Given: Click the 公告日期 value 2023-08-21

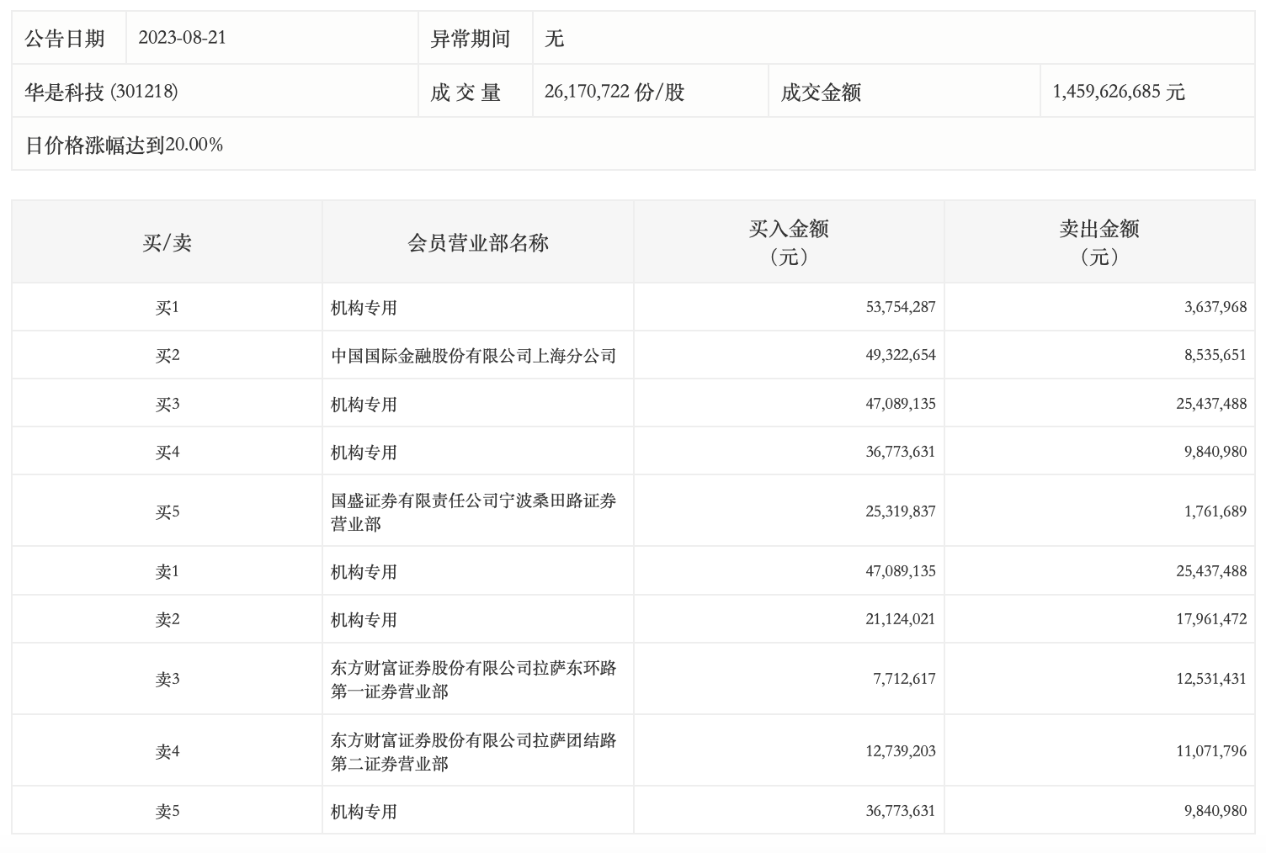Looking at the screenshot, I should pyautogui.click(x=182, y=39).
